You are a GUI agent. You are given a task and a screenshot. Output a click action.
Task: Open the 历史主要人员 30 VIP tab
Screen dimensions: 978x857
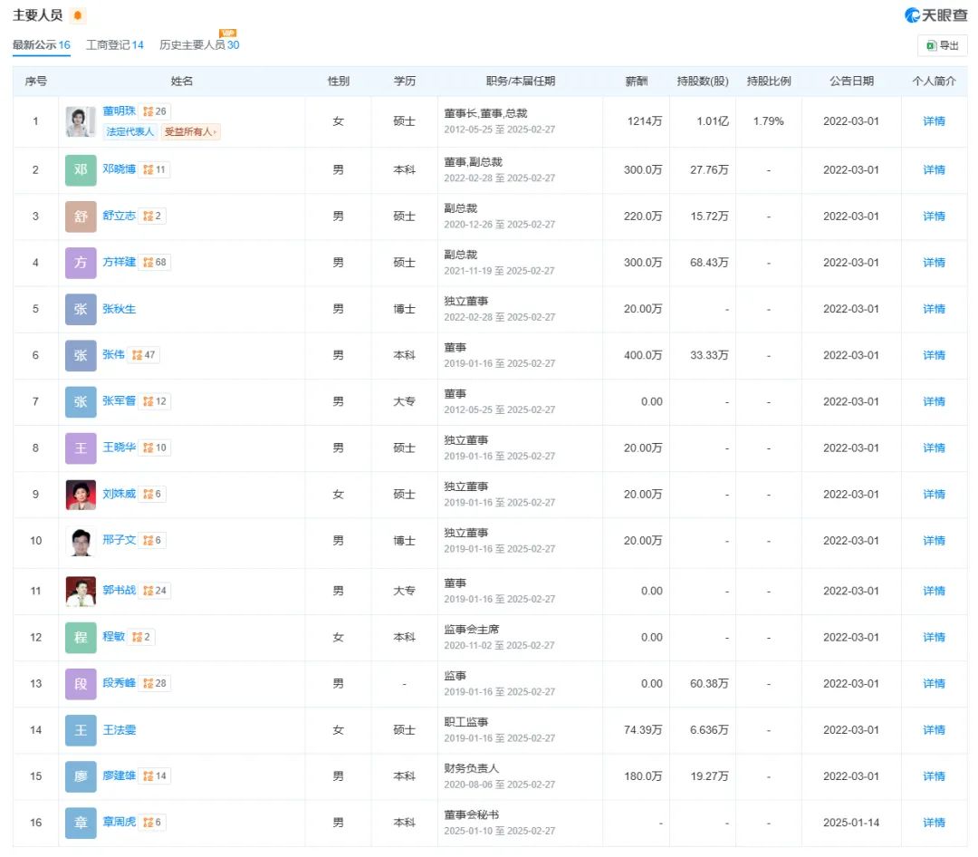199,45
